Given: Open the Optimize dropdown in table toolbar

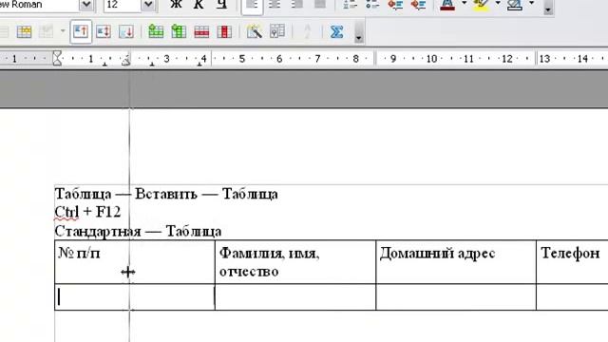Looking at the screenshot, I should [x=63, y=31].
